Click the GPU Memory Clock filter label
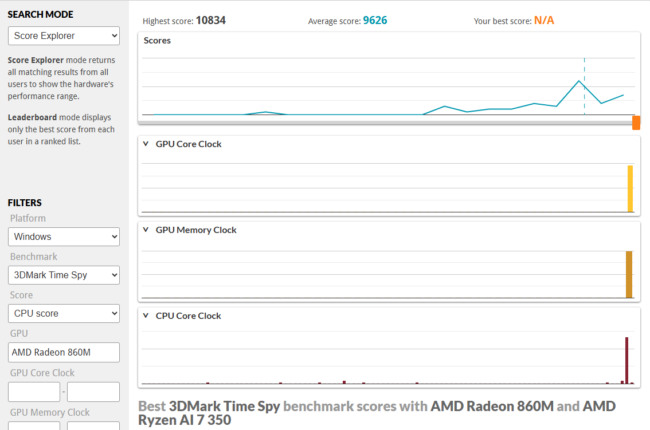 click(50, 413)
